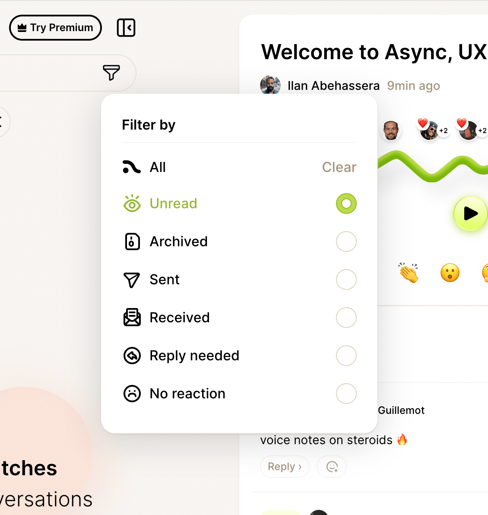The image size is (488, 515).
Task: Open the add reaction emoji picker
Action: pyautogui.click(x=332, y=467)
